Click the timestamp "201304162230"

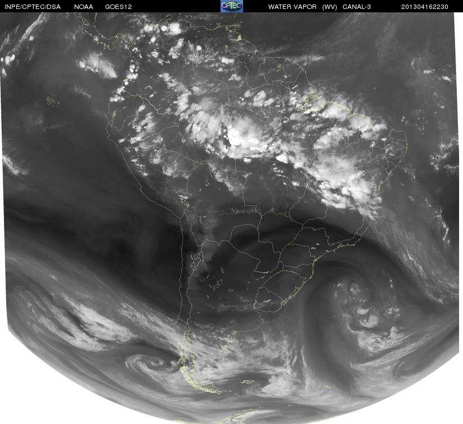click(x=425, y=7)
